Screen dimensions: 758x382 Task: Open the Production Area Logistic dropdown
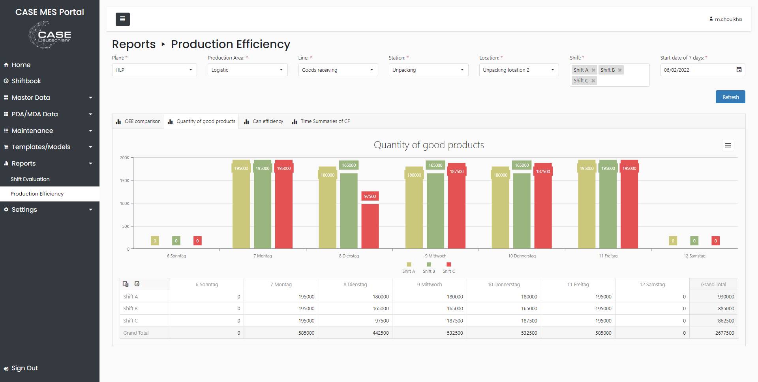pos(248,70)
